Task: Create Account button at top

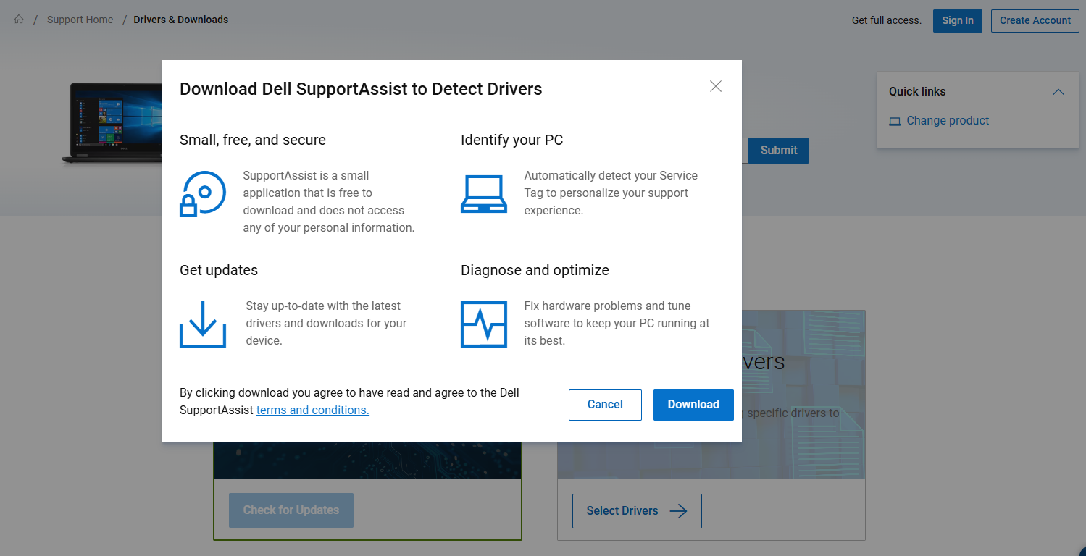Action: pyautogui.click(x=1035, y=20)
